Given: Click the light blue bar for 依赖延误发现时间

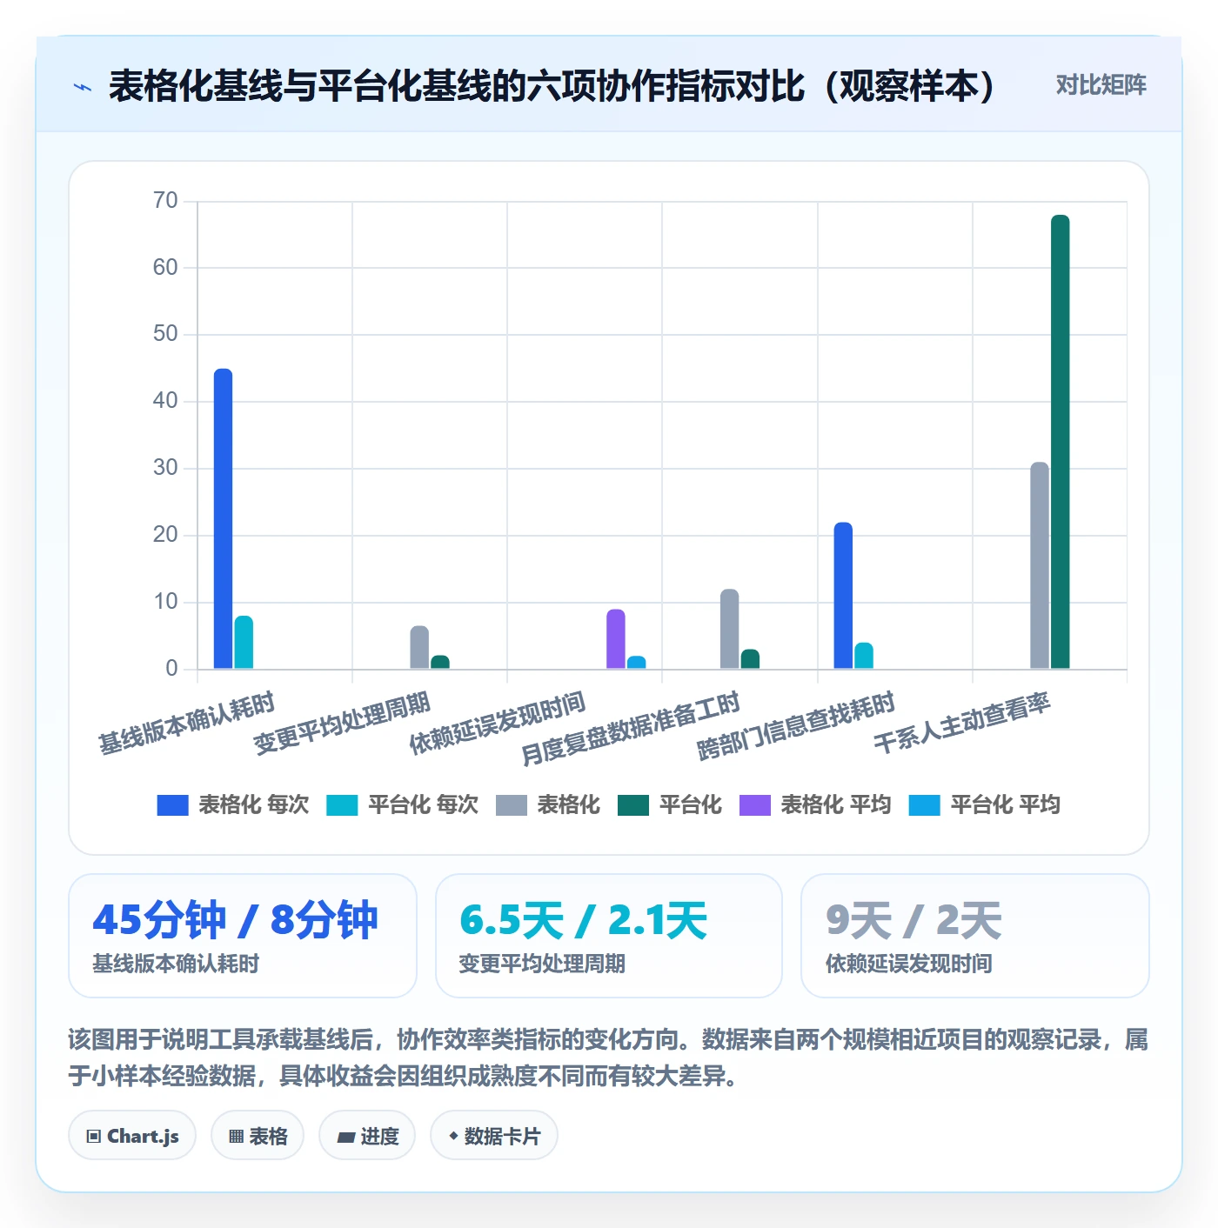Looking at the screenshot, I should coord(637,663).
